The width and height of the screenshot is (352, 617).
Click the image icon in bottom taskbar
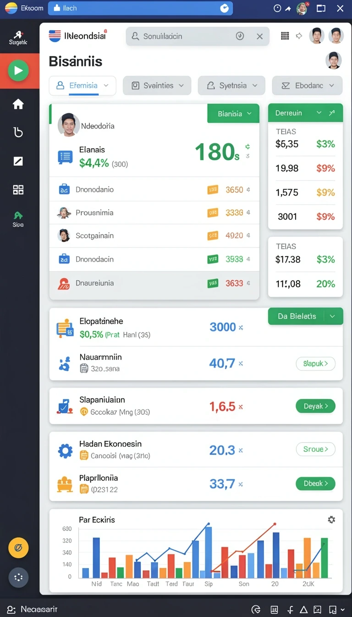(x=317, y=610)
